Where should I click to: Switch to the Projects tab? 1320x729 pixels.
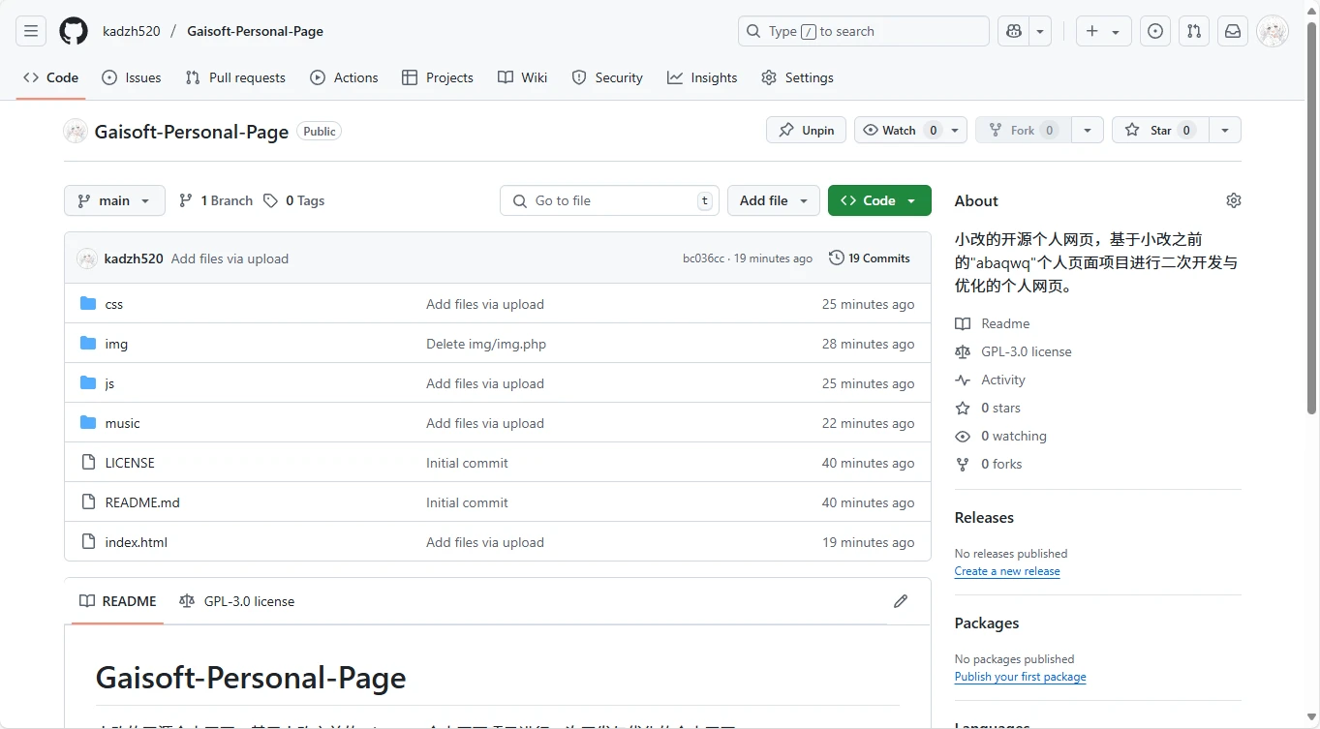click(438, 77)
